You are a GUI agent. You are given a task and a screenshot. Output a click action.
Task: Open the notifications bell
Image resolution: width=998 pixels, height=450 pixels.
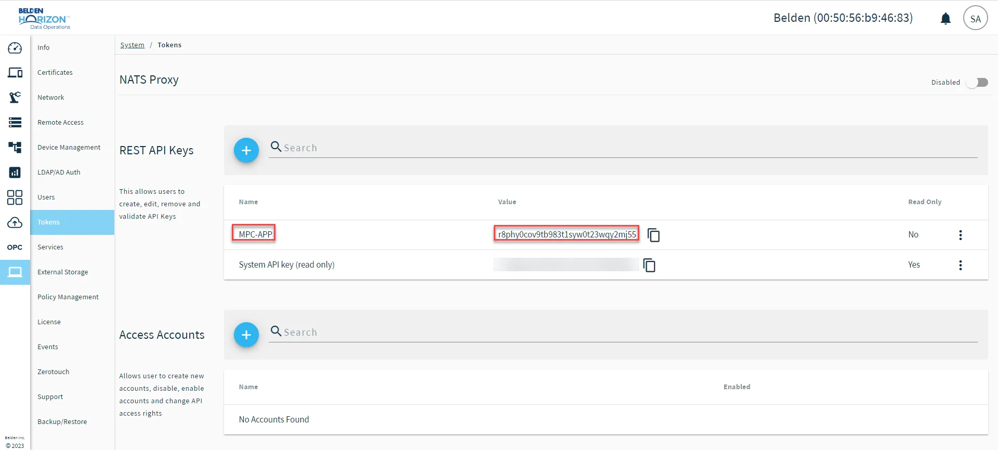tap(946, 19)
